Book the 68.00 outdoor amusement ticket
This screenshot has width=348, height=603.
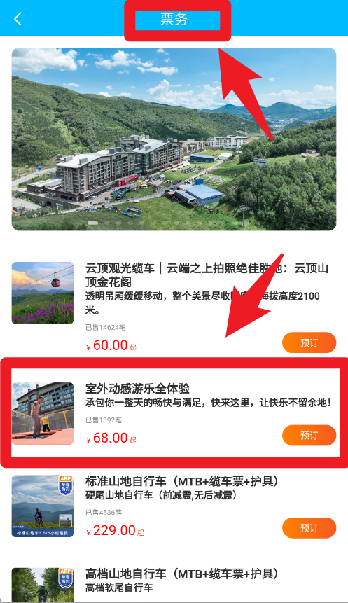pos(309,436)
